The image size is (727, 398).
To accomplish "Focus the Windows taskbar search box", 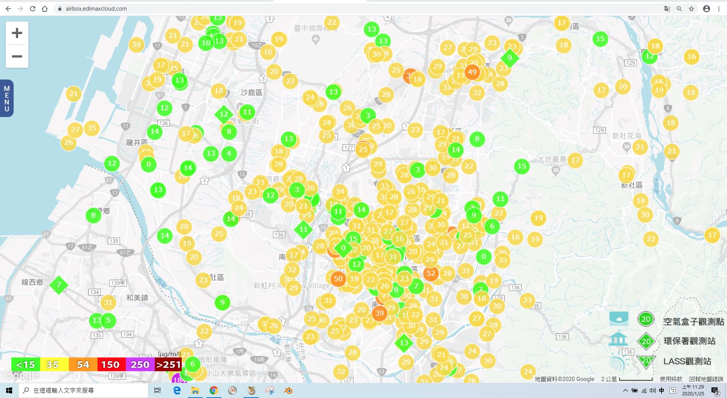I will 83,390.
